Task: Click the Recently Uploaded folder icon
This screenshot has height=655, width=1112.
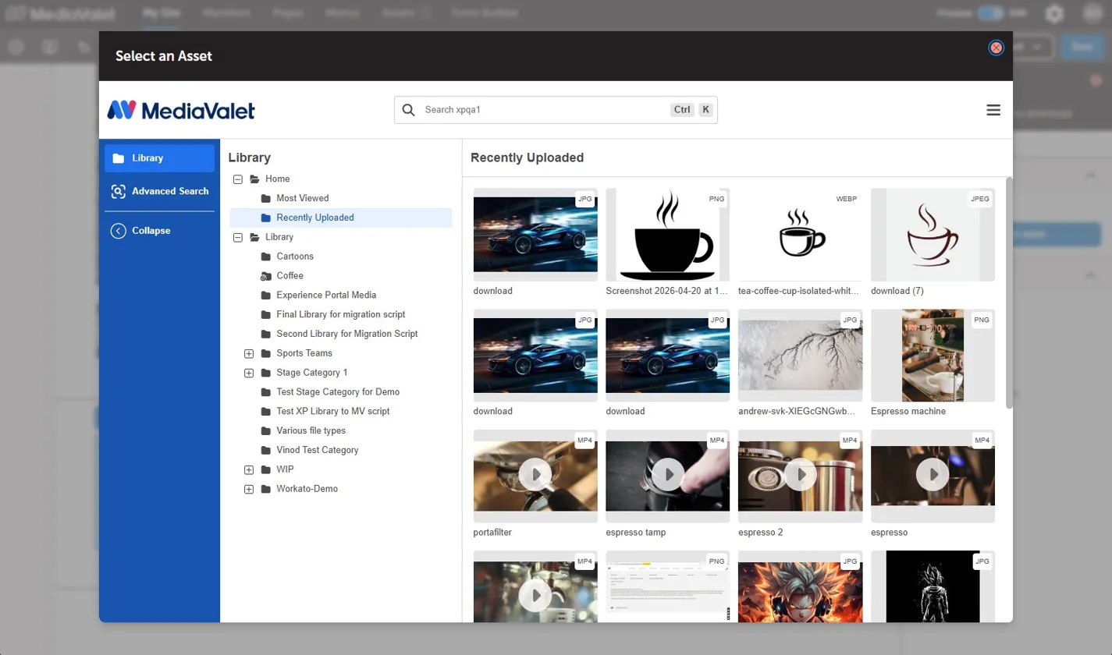Action: pyautogui.click(x=265, y=218)
